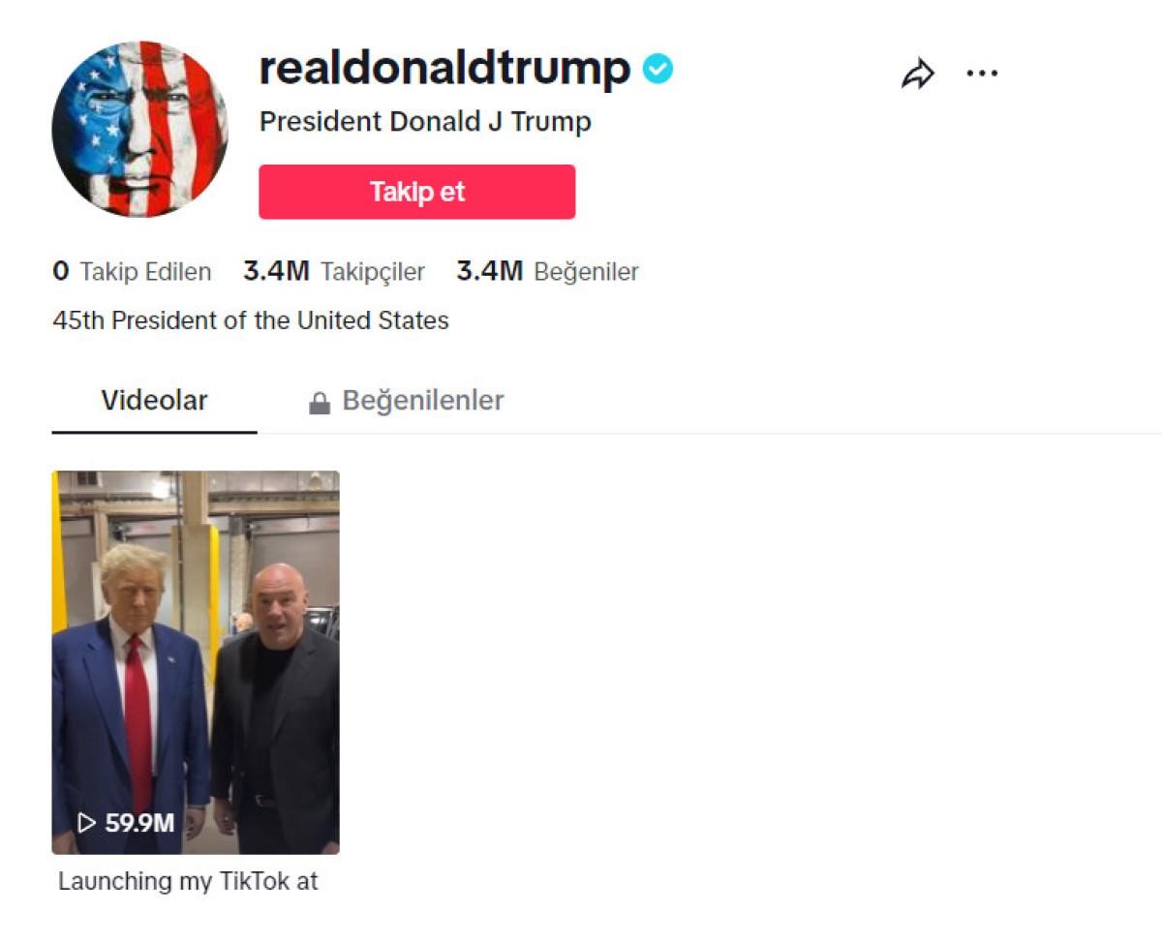This screenshot has width=1162, height=943.
Task: Click the realdonaldtrump username heading
Action: 445,68
